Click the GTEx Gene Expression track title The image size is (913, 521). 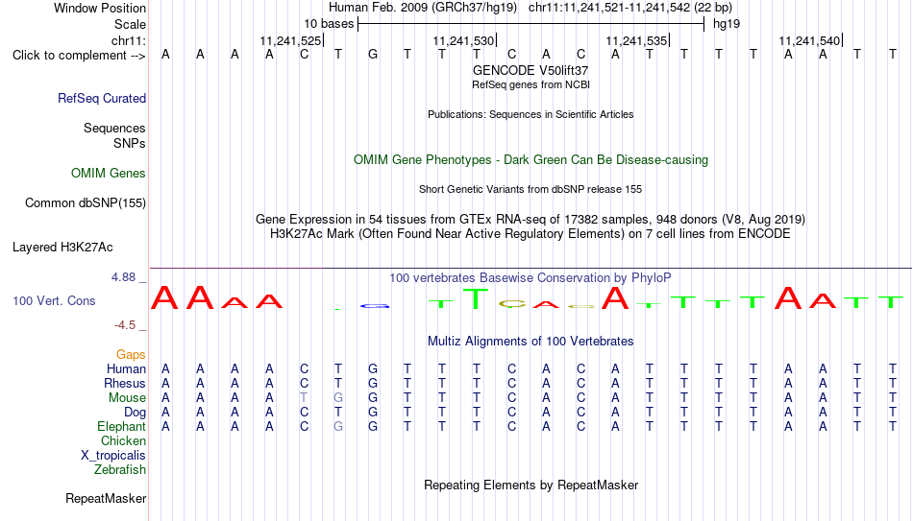531,219
